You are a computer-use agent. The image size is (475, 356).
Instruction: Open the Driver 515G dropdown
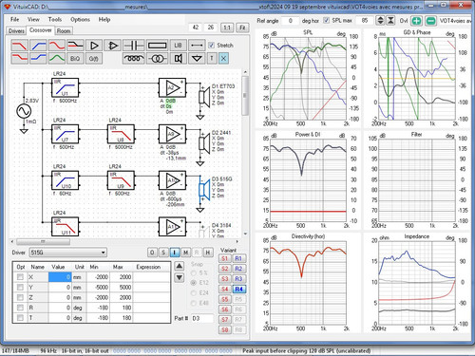[68, 253]
